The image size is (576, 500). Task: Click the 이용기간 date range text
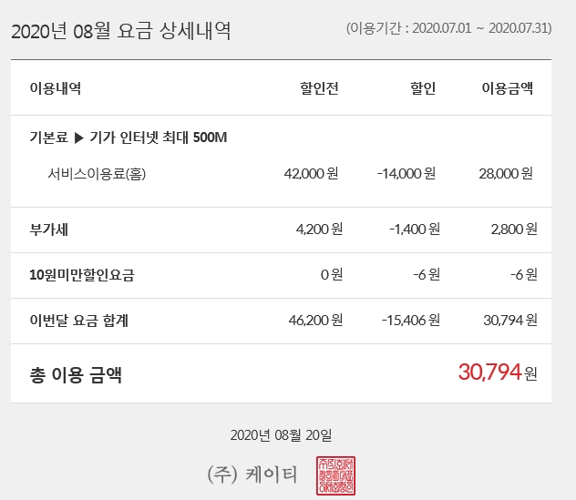point(449,28)
